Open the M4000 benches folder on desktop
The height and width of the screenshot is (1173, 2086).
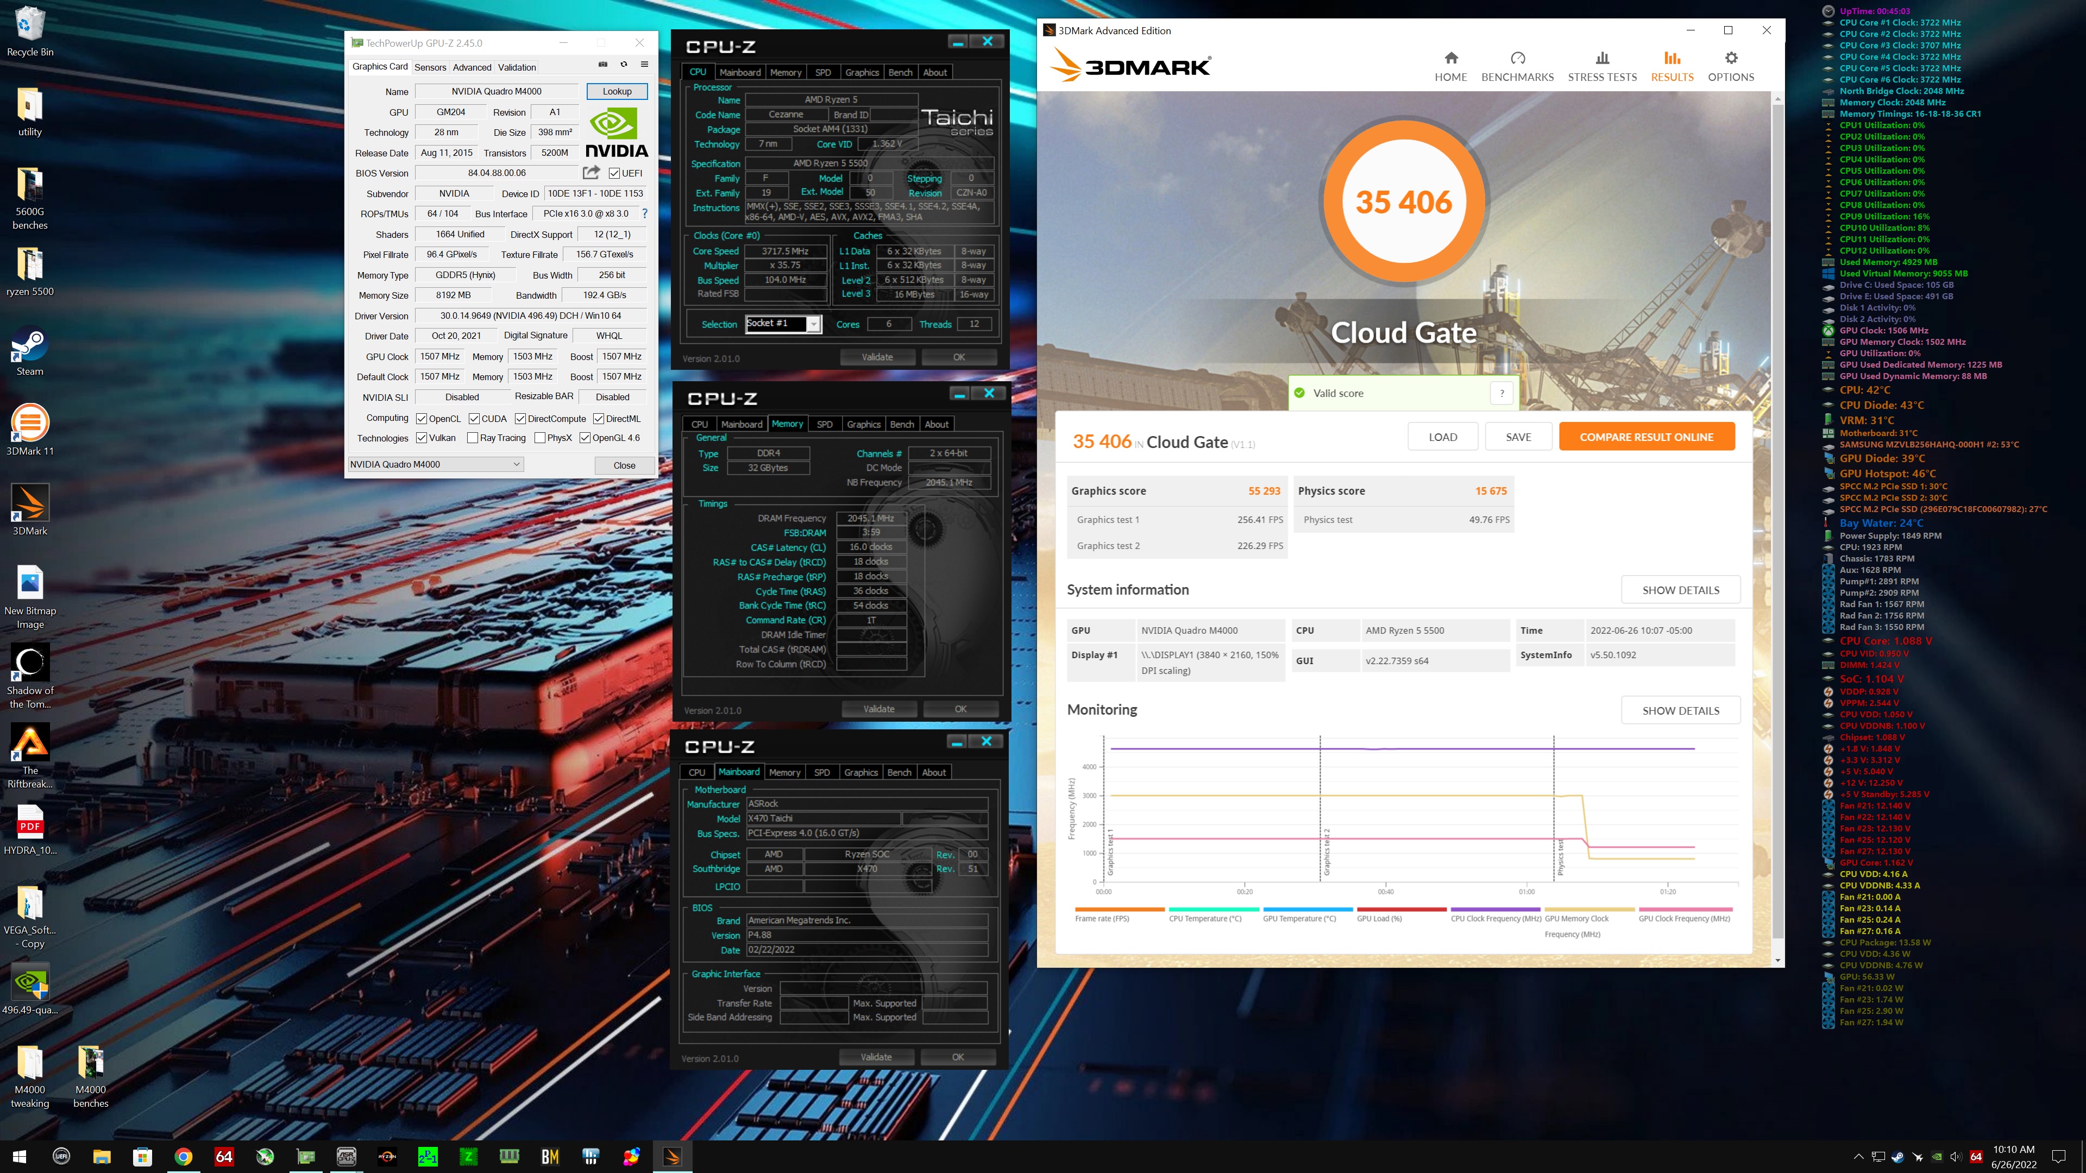click(x=91, y=1077)
